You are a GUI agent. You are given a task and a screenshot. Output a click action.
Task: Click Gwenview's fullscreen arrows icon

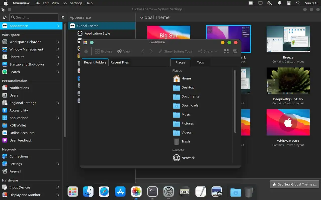(x=226, y=51)
